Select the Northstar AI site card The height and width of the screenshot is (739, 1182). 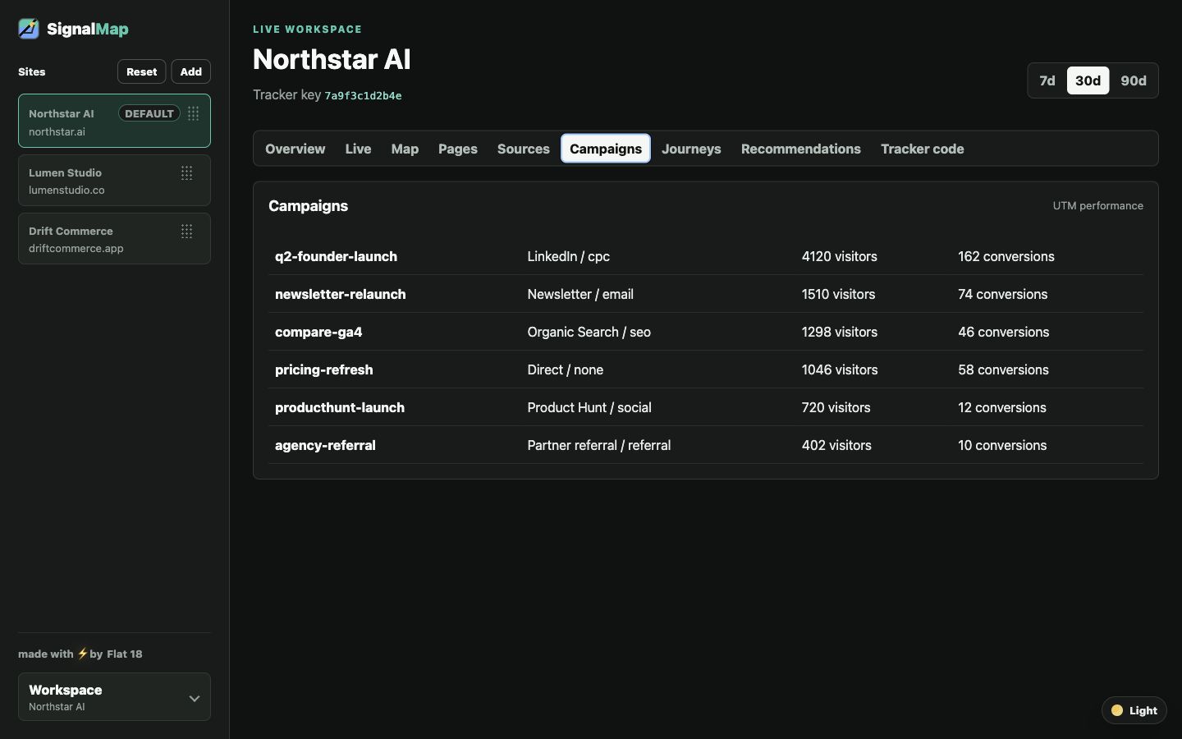(114, 121)
